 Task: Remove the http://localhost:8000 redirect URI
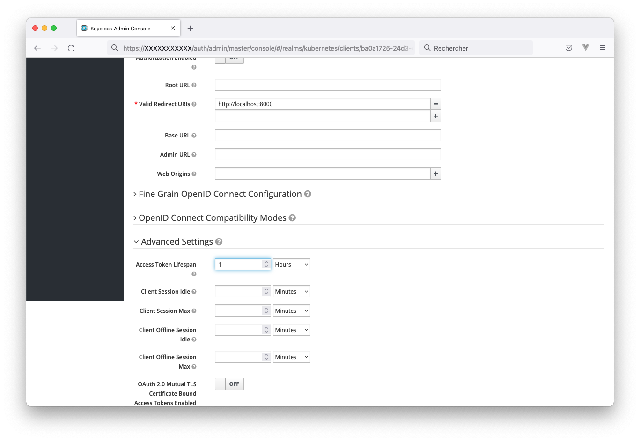pos(435,104)
